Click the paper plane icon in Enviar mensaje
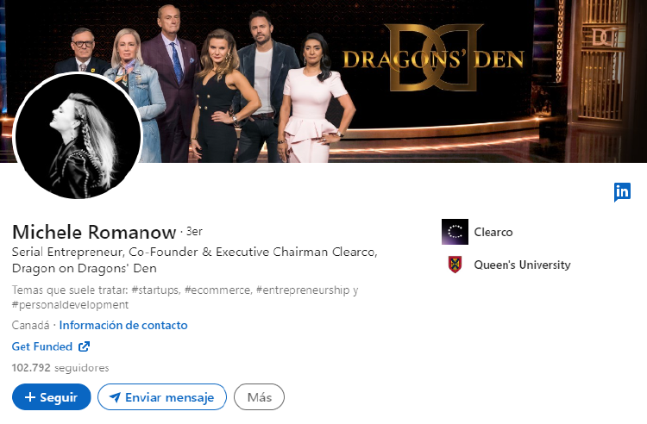647x424 pixels. 115,397
